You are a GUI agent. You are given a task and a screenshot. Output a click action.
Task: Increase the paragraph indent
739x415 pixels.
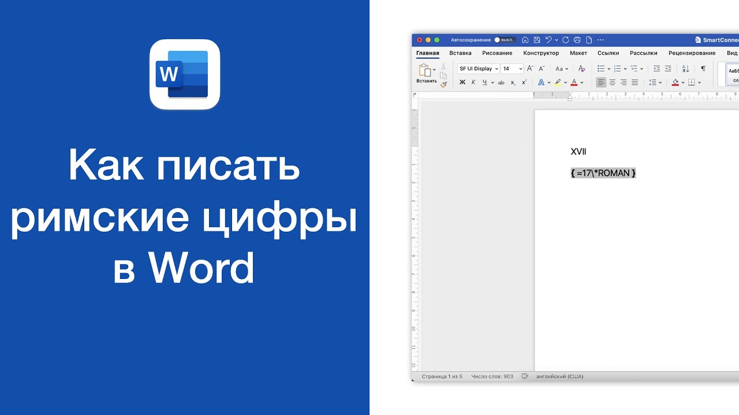pyautogui.click(x=668, y=69)
